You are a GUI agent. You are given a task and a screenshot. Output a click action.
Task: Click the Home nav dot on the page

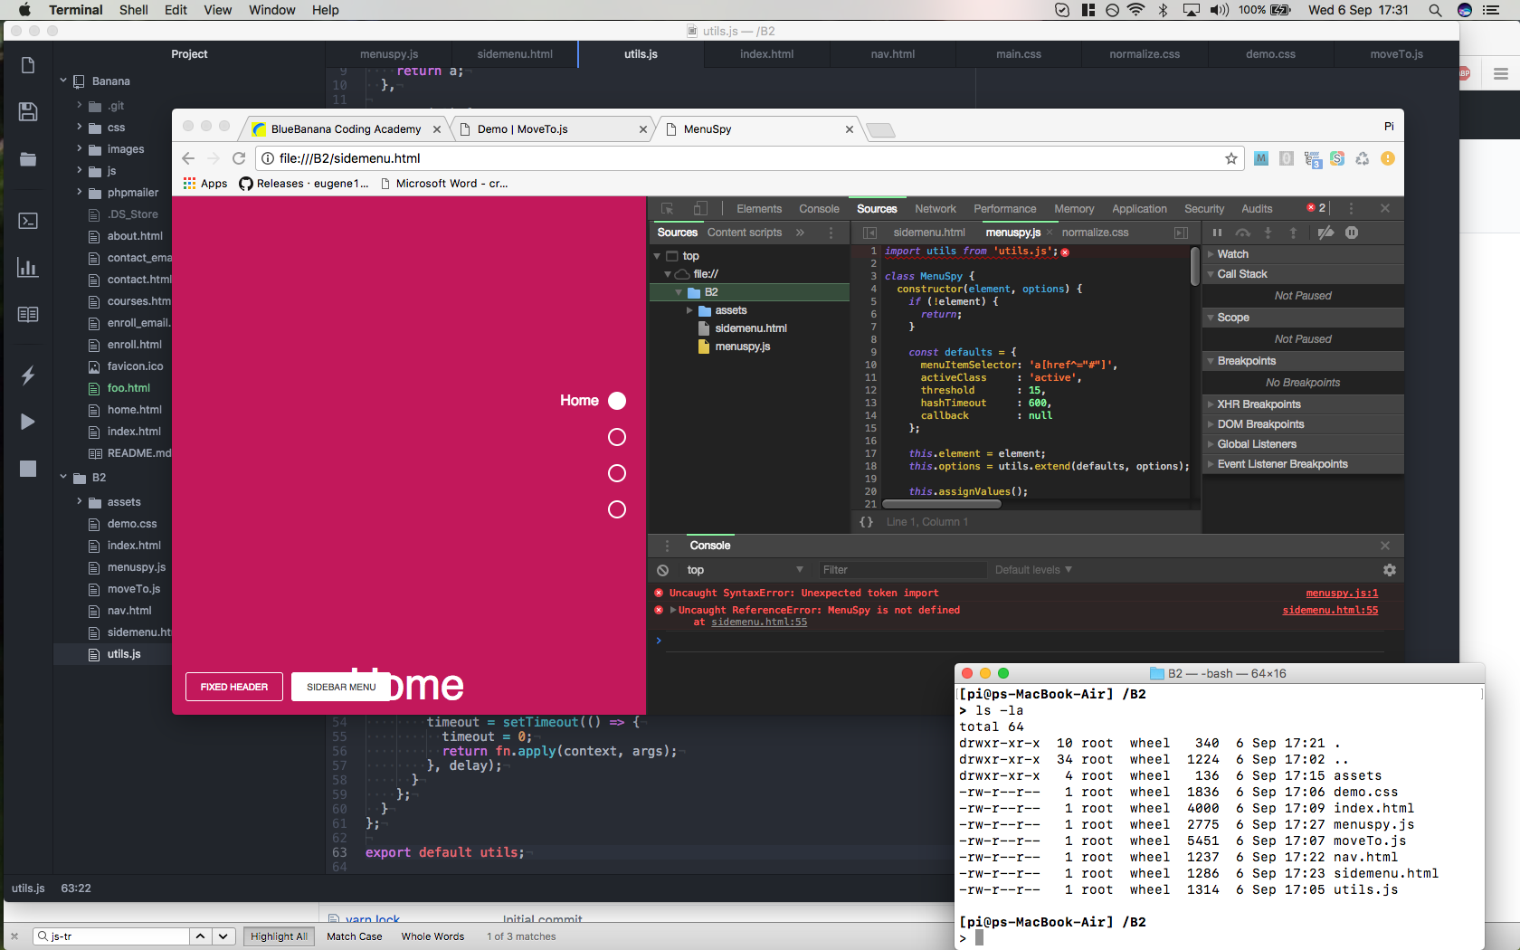(x=617, y=401)
